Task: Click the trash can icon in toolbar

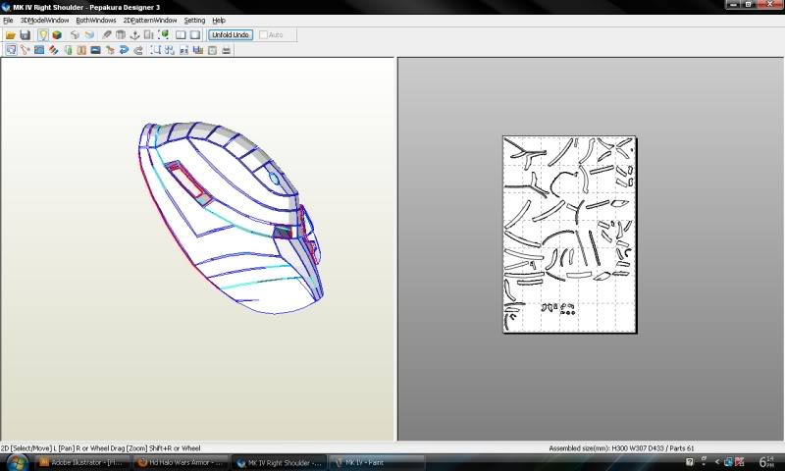Action: point(121,35)
